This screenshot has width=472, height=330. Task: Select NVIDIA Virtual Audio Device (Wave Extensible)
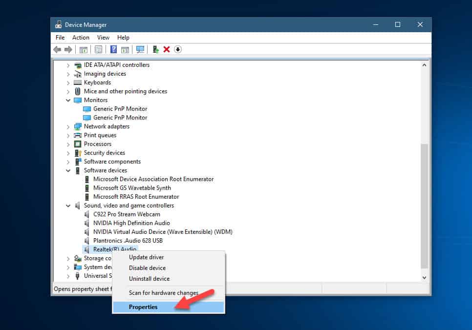pos(163,232)
